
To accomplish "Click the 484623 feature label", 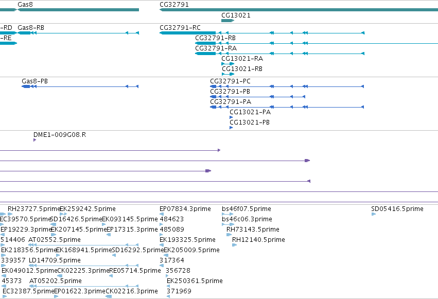I will (171, 219).
